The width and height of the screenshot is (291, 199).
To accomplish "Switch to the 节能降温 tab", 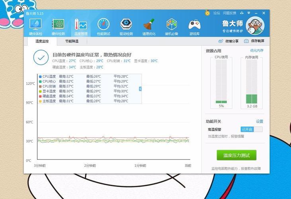I will (x=72, y=41).
